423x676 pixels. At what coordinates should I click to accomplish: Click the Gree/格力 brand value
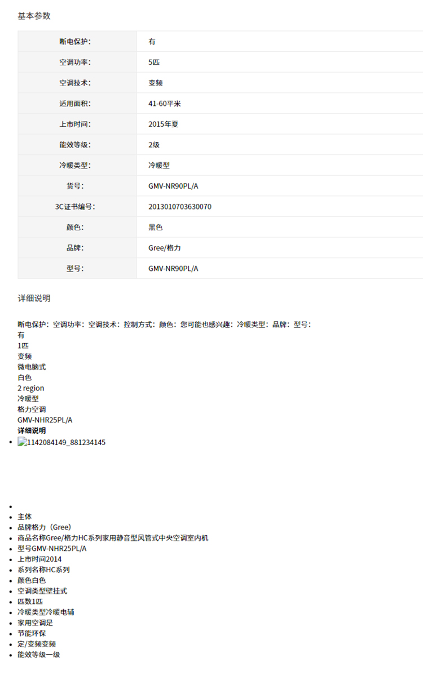point(164,248)
